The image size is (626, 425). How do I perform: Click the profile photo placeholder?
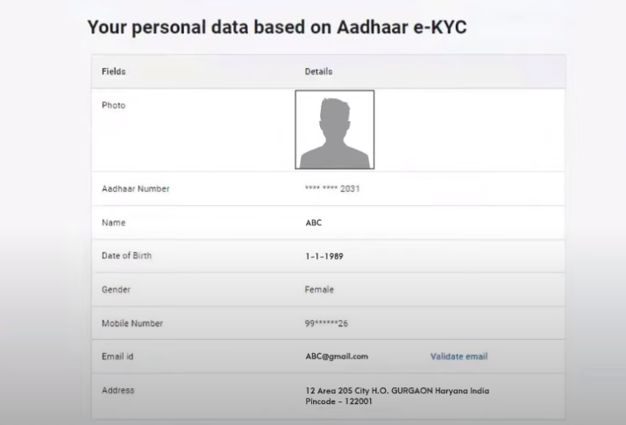pyautogui.click(x=334, y=130)
